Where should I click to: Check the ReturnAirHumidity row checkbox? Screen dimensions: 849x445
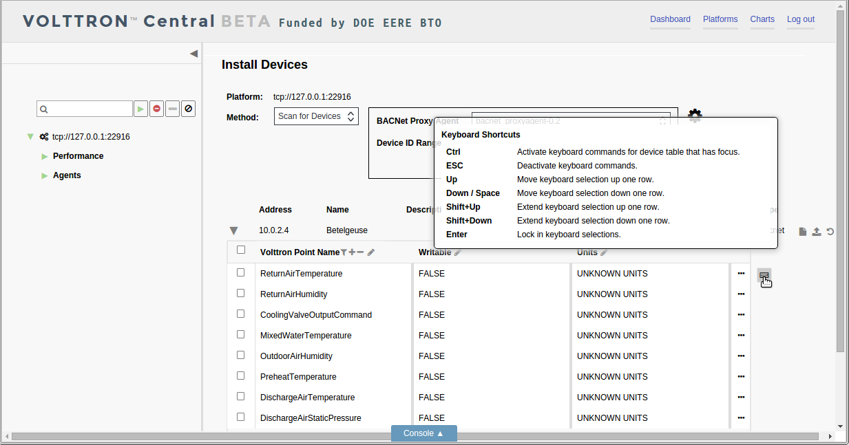pyautogui.click(x=241, y=293)
